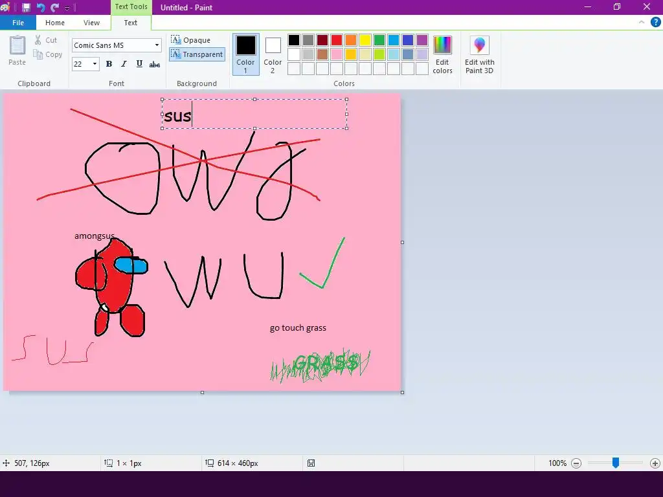Pick the purple color swatch
Viewport: 663px width, 497px height.
pos(422,40)
